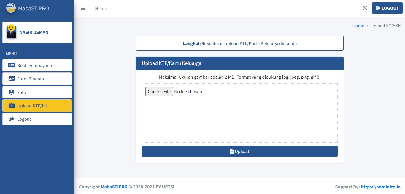The height and width of the screenshot is (194, 405).
Task: Click the Form Biodata card icon
Action: (x=12, y=79)
